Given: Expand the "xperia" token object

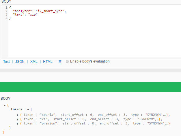Looking at the screenshot, I should 18,115.
